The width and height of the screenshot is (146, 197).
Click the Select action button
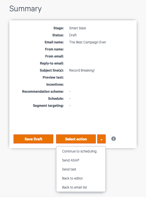click(76, 139)
